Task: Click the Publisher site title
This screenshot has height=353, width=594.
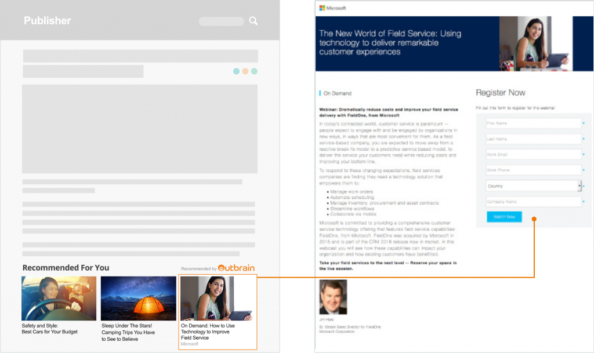Action: [x=48, y=21]
